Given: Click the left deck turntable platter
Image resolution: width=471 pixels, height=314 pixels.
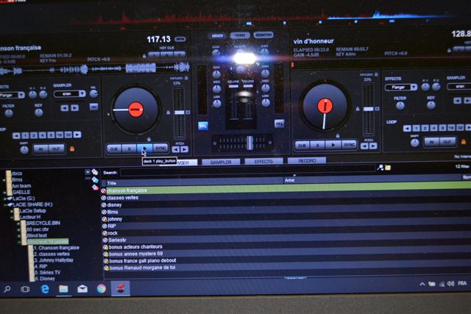Looking at the screenshot, I should (x=135, y=110).
